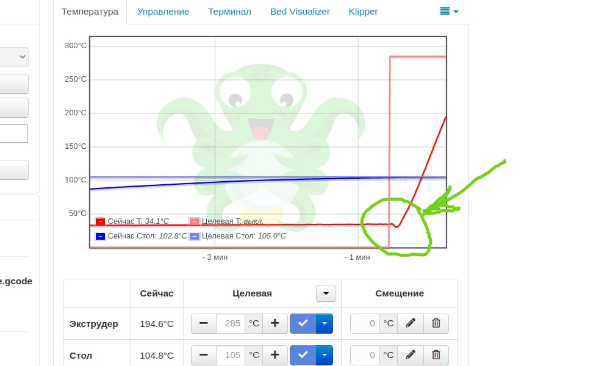
Task: Confirm Экструдер target temperature checkmark
Action: [x=303, y=323]
